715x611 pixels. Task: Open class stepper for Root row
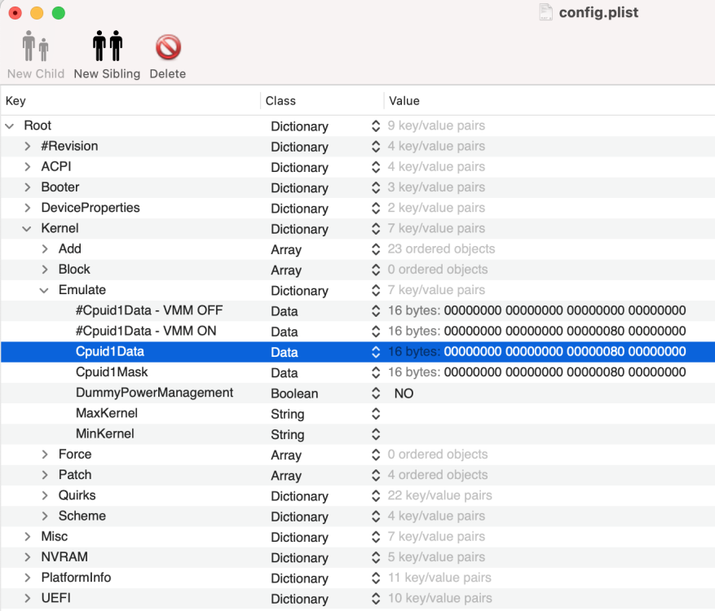(x=376, y=126)
